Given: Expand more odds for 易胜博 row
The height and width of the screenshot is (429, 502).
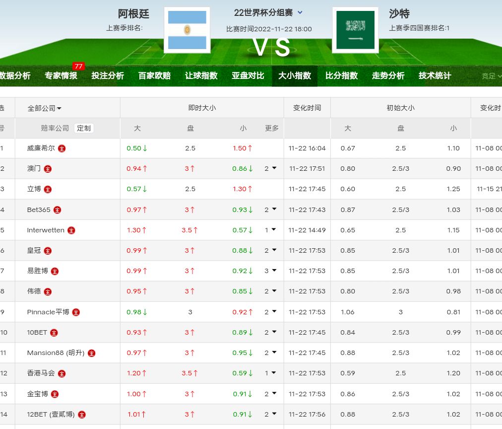Looking at the screenshot, I should (x=270, y=271).
